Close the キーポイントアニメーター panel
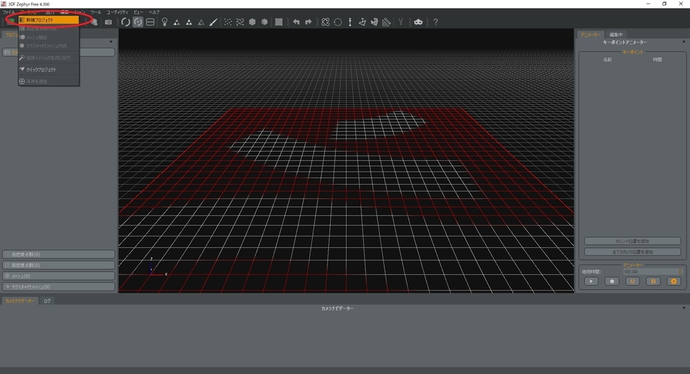Screen dimensions: 690x374 click(x=683, y=42)
